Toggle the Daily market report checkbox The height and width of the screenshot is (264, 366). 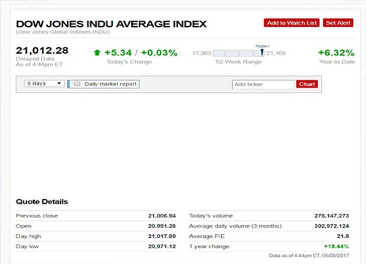77,84
